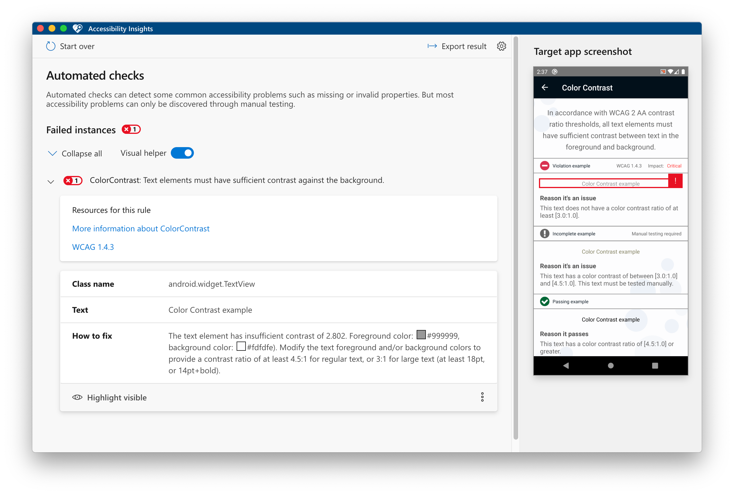Screen dimensions: 734x495
Task: Open the WCAG 1.4.3 link
Action: (x=93, y=247)
